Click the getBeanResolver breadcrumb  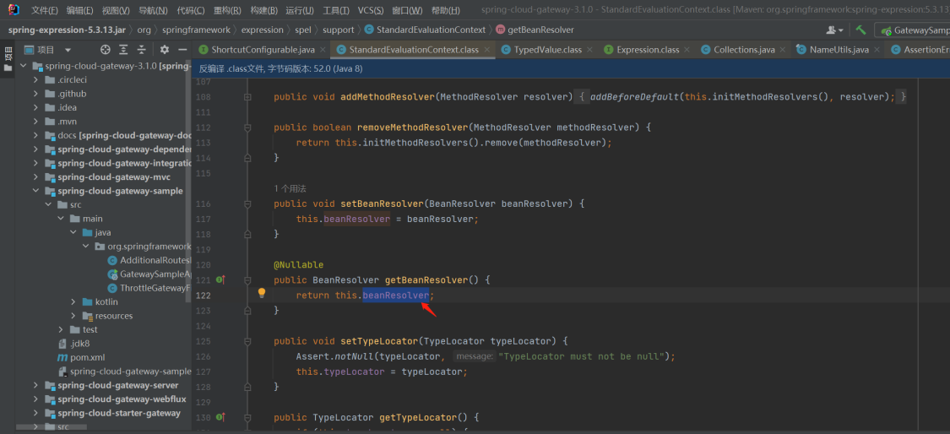pos(535,30)
